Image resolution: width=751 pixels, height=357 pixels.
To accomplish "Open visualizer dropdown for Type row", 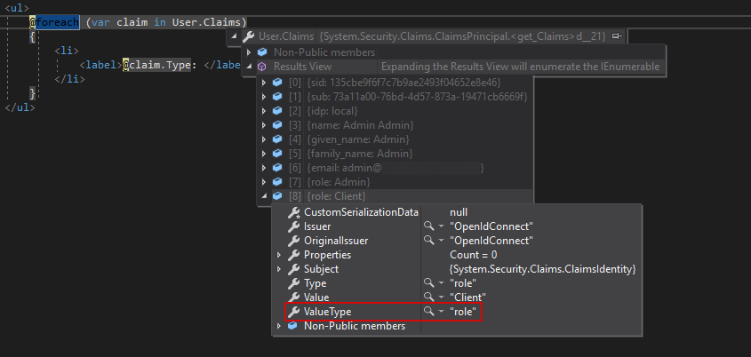I will 441,284.
